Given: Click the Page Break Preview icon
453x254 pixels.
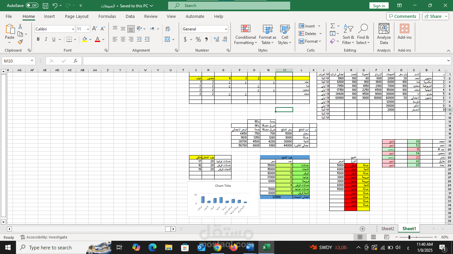Looking at the screenshot, I should tap(386, 237).
